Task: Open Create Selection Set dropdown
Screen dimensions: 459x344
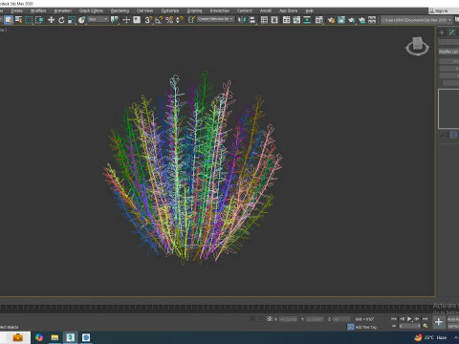Action: 215,19
